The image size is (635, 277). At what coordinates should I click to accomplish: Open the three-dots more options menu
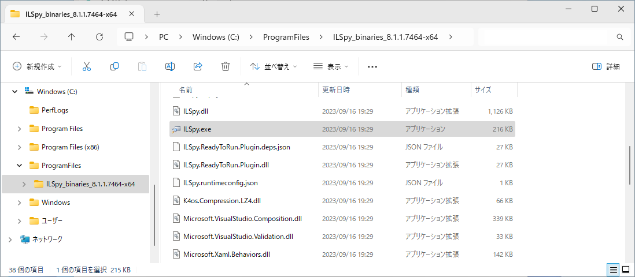tap(372, 67)
